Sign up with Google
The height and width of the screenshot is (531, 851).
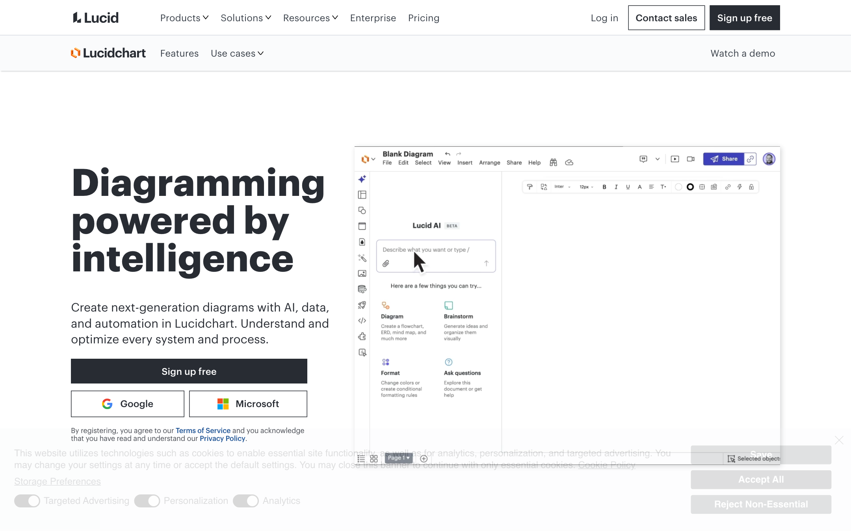pos(127,404)
